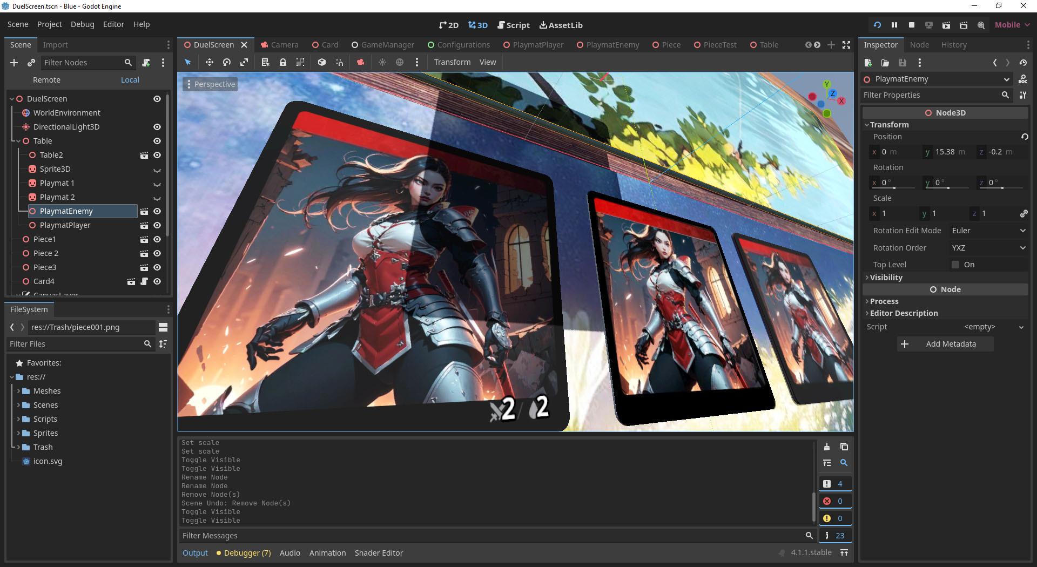This screenshot has width=1037, height=567.
Task: Open Rotation Edit Mode Euler dropdown
Action: [x=988, y=231]
